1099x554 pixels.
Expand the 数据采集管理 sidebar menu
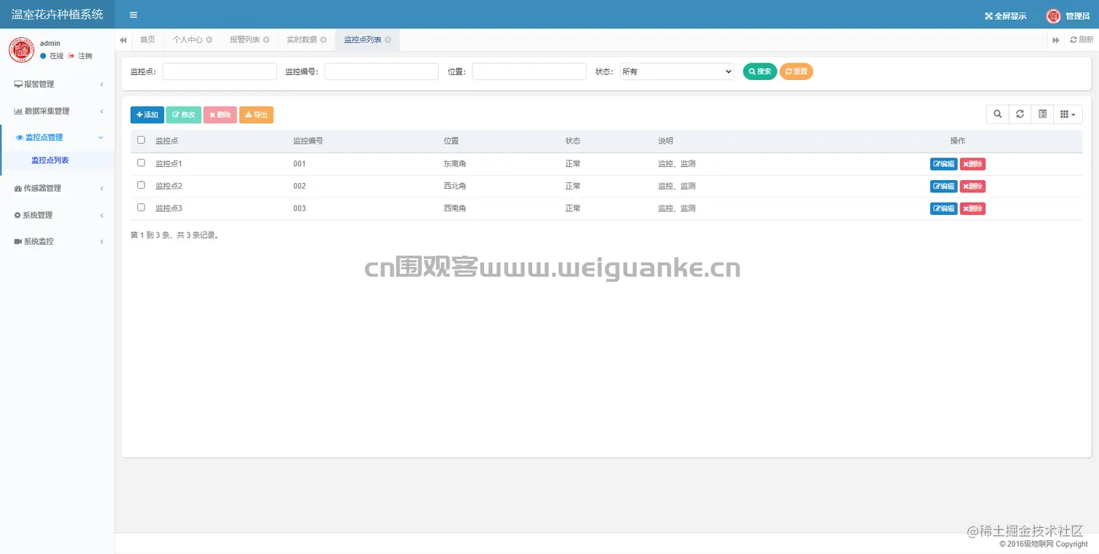coord(57,111)
